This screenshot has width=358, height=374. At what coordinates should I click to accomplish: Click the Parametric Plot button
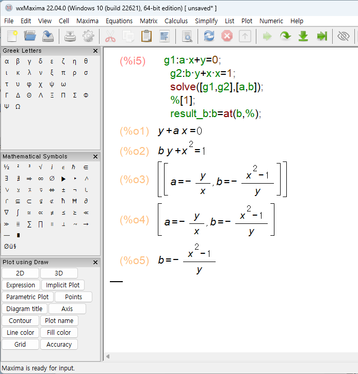[x=27, y=297]
